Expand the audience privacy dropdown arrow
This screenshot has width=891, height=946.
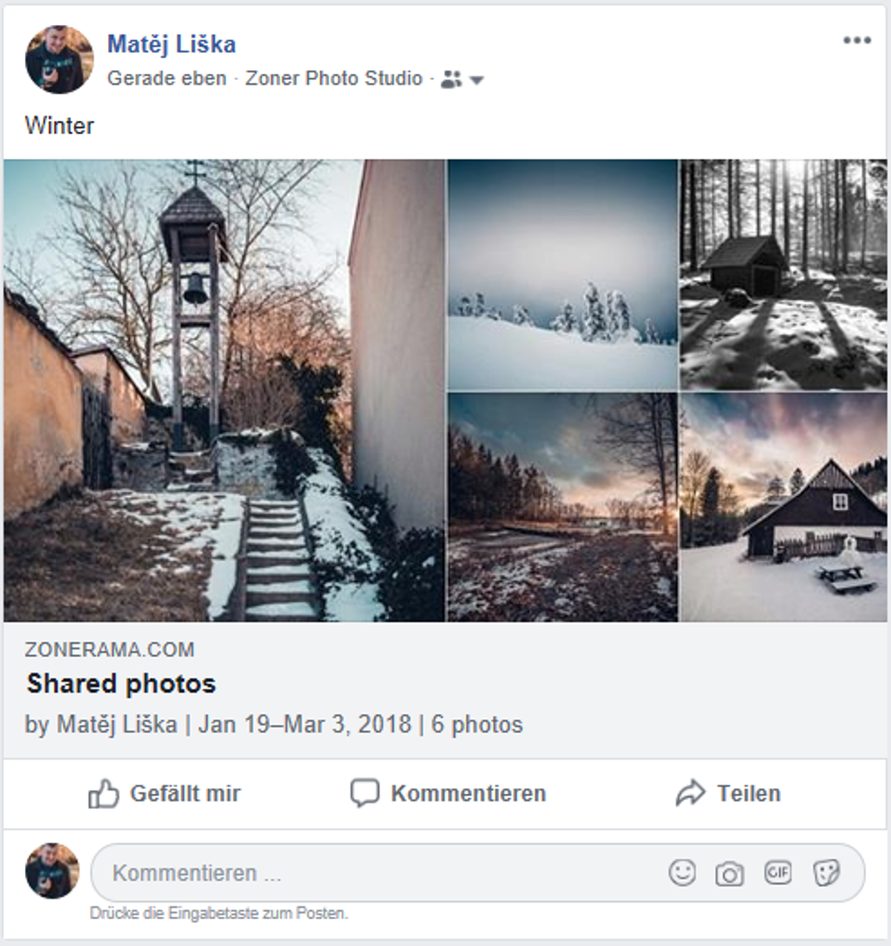476,80
